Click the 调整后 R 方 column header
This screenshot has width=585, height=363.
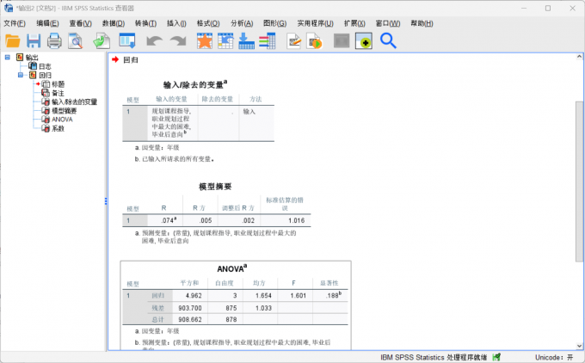238,208
